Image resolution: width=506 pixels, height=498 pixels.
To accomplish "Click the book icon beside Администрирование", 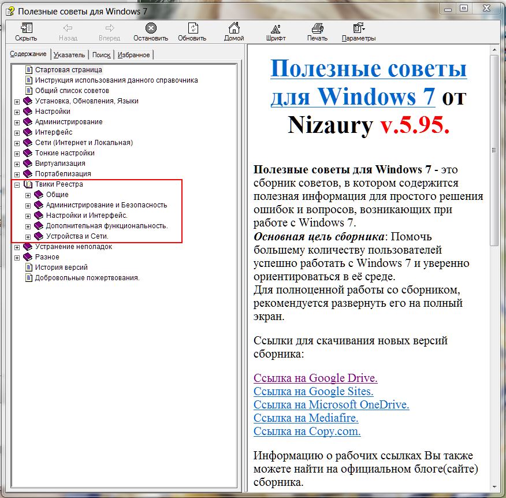I will point(28,122).
